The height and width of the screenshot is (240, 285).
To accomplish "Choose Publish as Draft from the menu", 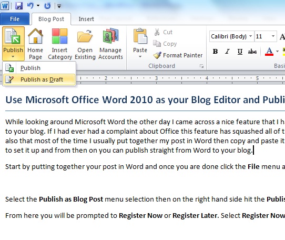I will 39,79.
